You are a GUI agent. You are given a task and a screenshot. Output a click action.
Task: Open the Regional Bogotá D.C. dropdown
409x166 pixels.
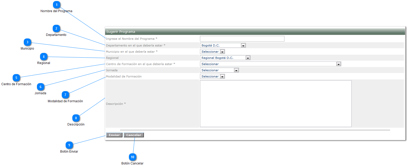pos(225,58)
